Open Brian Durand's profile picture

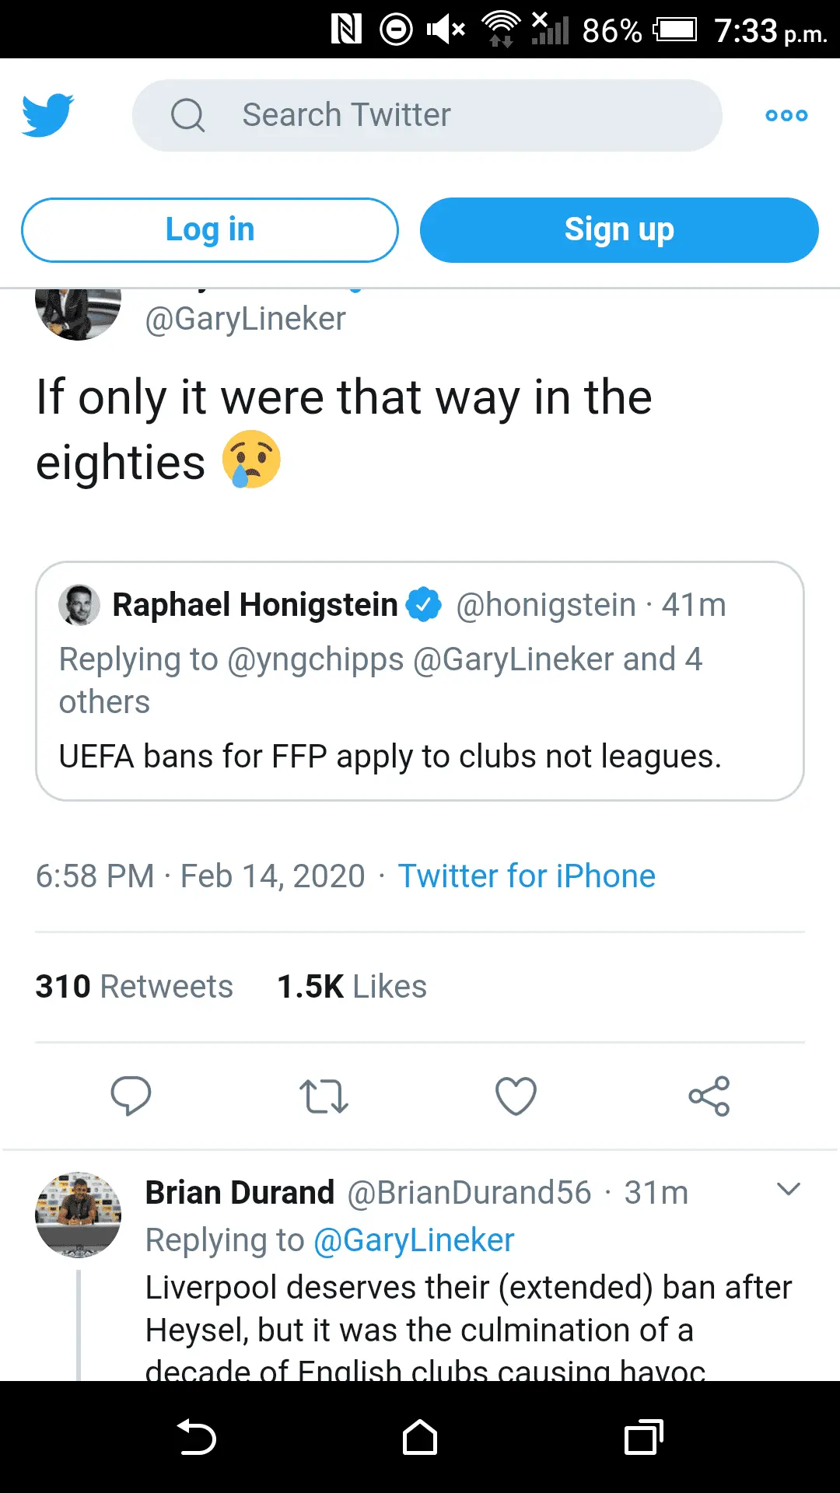pos(79,1215)
